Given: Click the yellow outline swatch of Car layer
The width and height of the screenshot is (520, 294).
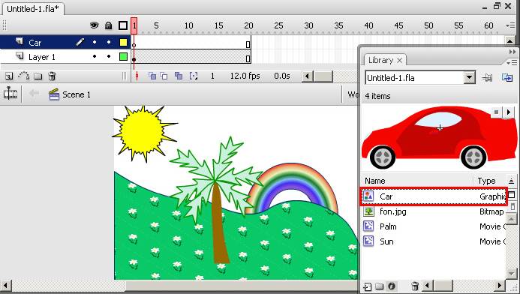Looking at the screenshot, I should [x=123, y=43].
